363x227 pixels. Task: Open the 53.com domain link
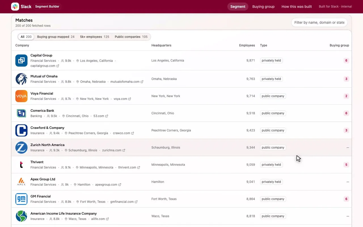pyautogui.click(x=101, y=116)
